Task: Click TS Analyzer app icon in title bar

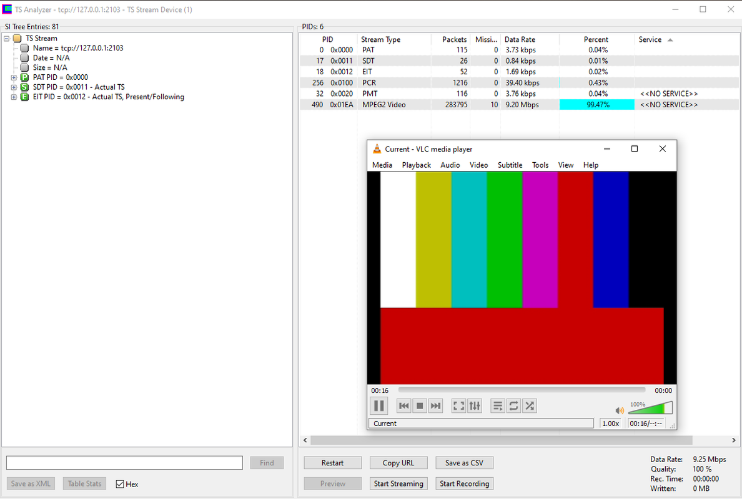Action: (7, 9)
